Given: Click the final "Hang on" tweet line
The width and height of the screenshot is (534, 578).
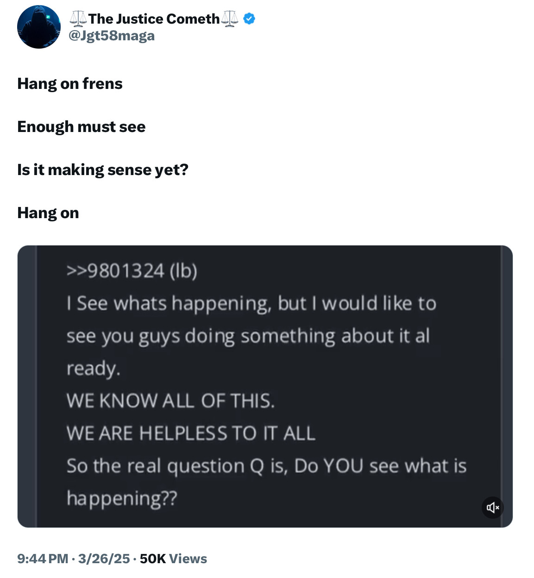Looking at the screenshot, I should tap(48, 213).
